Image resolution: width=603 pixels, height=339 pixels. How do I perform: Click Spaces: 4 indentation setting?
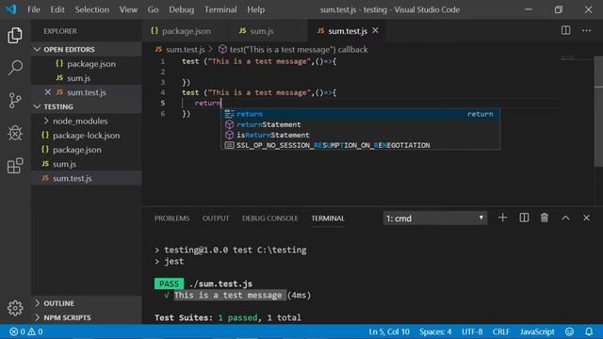[x=435, y=331]
